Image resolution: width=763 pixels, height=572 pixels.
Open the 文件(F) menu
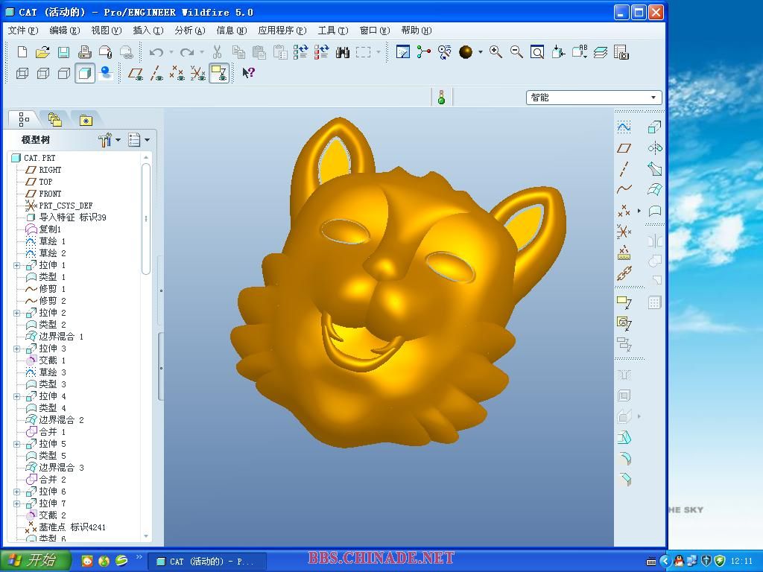pos(22,31)
